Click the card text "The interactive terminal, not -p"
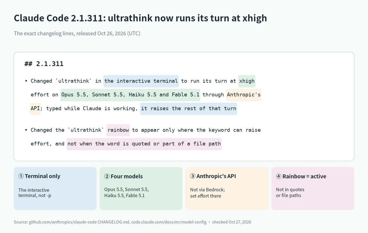 click(x=35, y=193)
